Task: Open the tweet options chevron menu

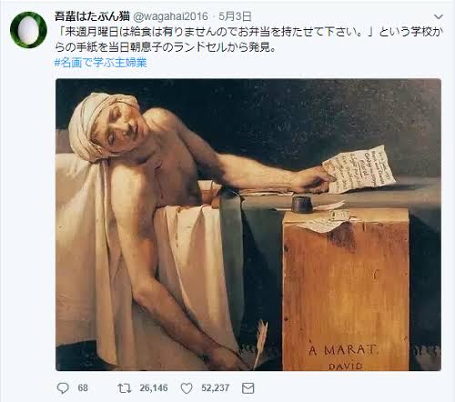Action: coord(439,17)
